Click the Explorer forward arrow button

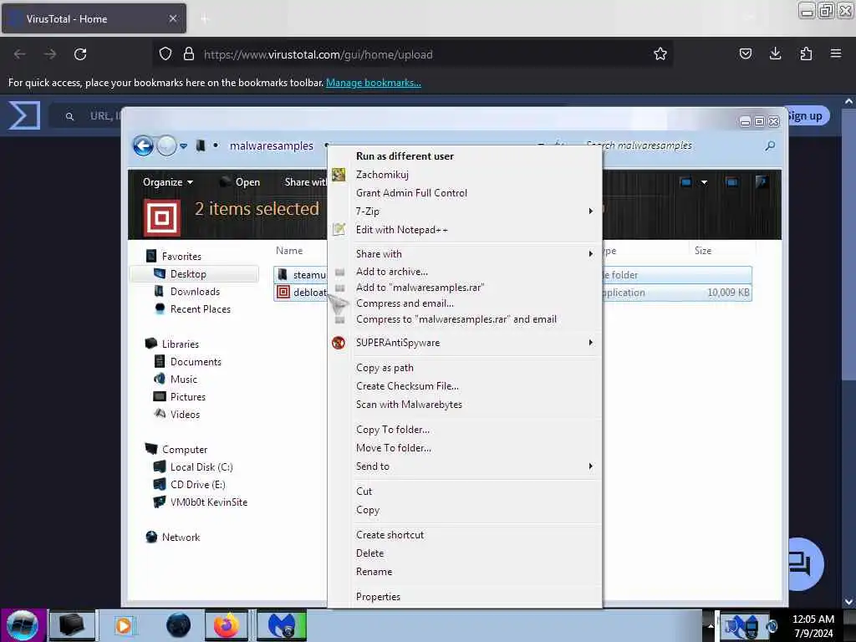pyautogui.click(x=166, y=145)
